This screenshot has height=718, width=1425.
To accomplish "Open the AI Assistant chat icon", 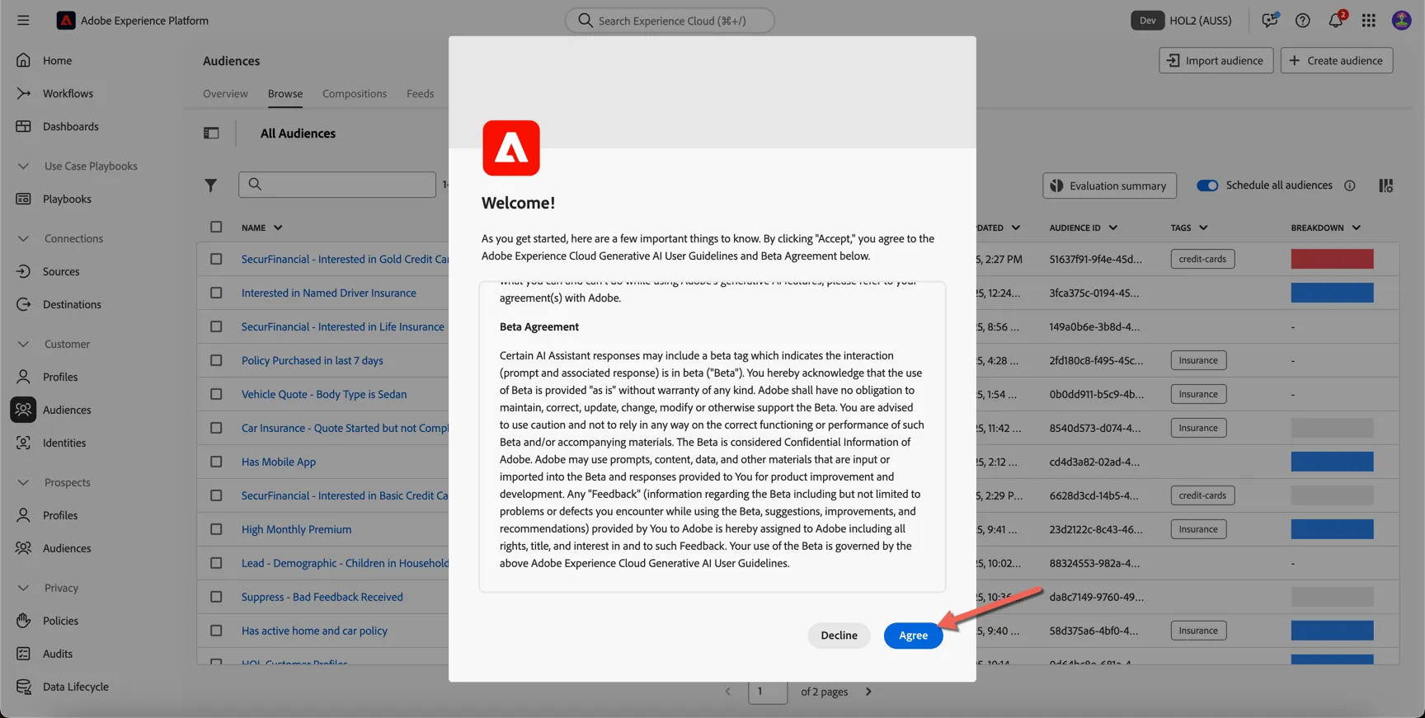I will [1270, 20].
